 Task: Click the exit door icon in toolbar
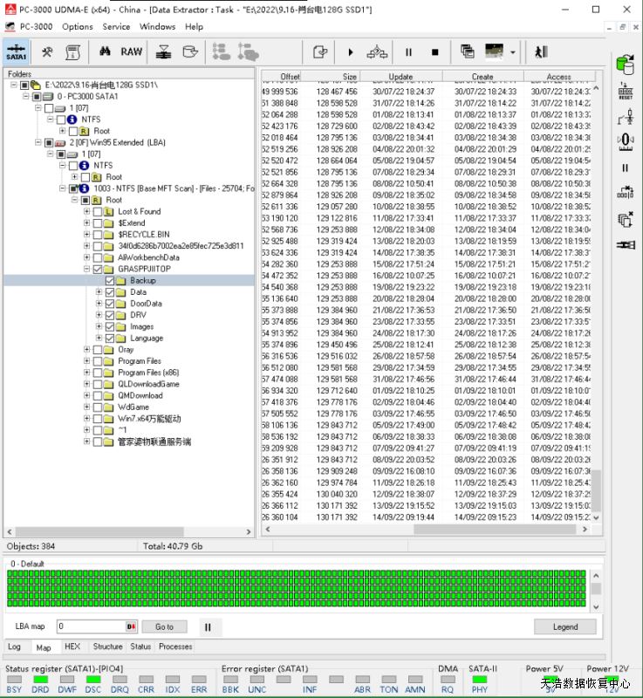(541, 51)
